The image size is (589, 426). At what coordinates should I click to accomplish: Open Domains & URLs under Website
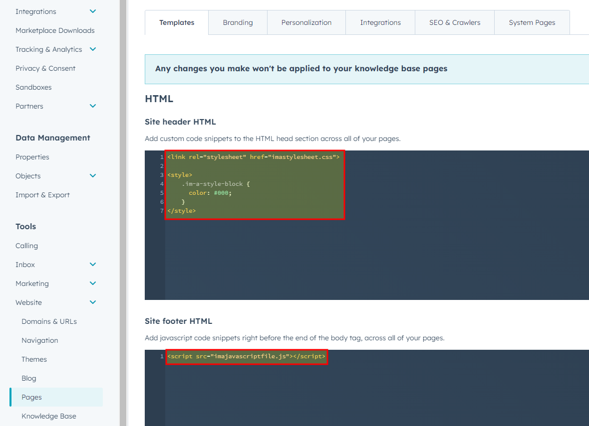(49, 321)
